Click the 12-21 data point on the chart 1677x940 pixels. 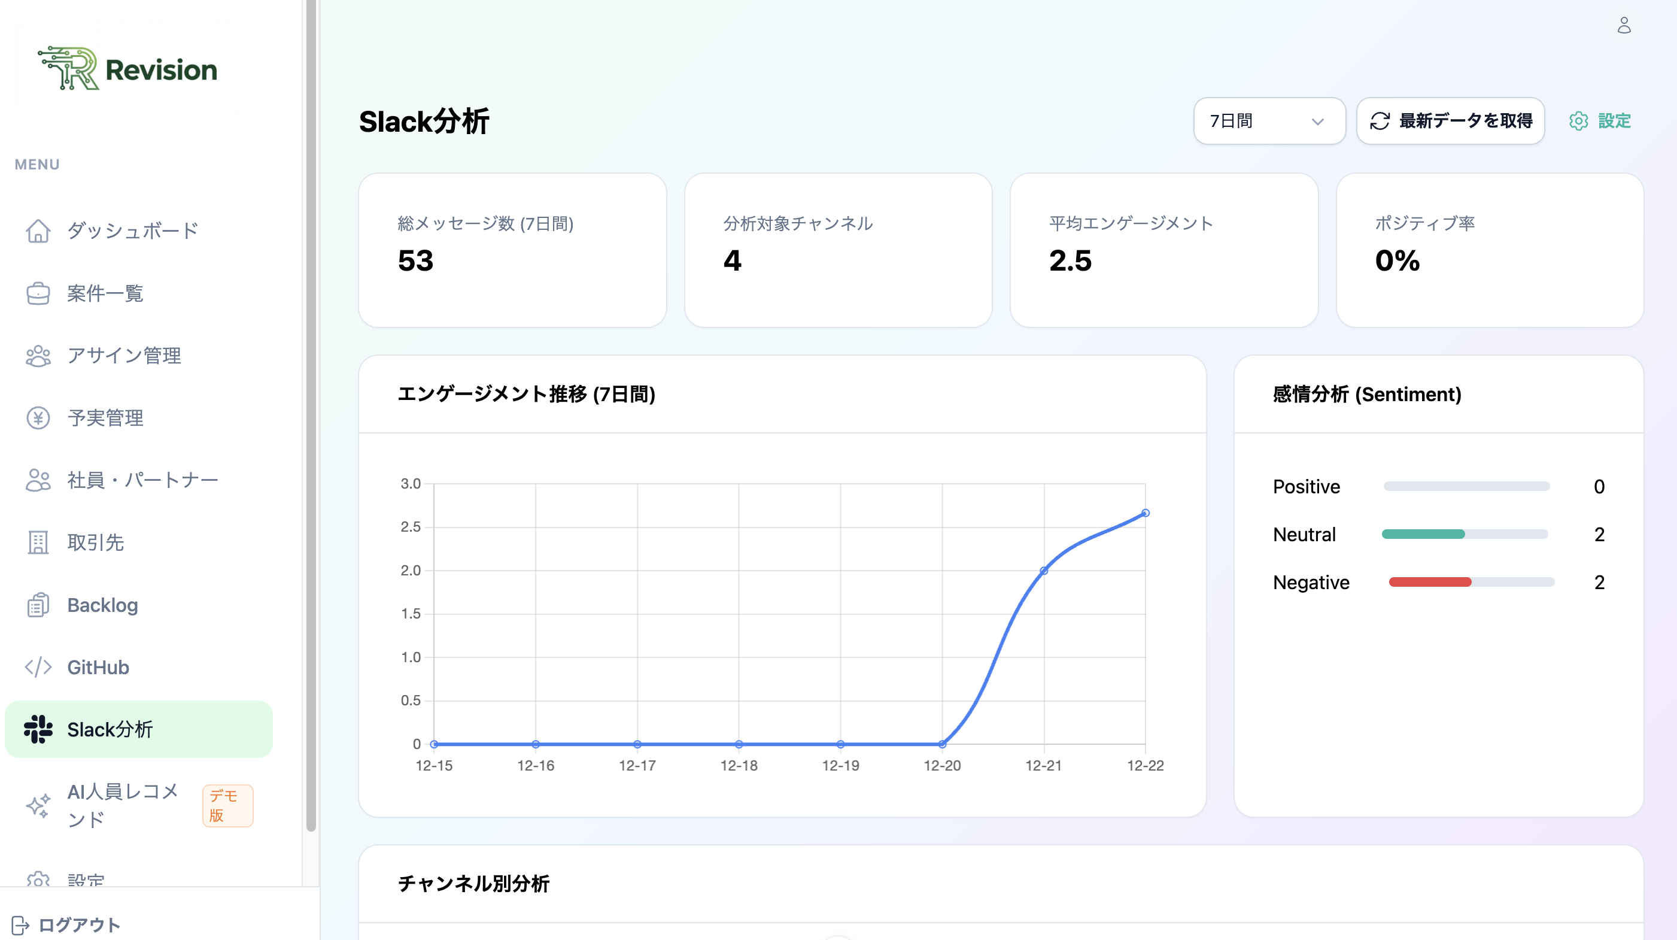1044,569
